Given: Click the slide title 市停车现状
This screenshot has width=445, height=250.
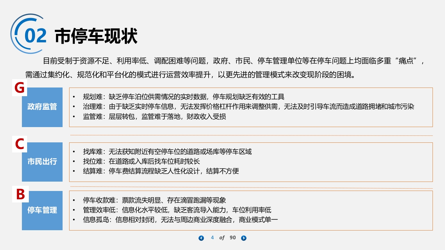Looking at the screenshot, I should tap(96, 36).
